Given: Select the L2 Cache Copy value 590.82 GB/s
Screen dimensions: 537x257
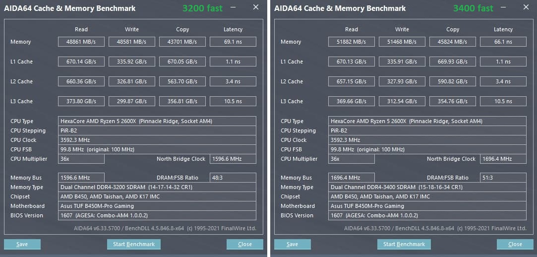Looking at the screenshot, I should 453,81.
